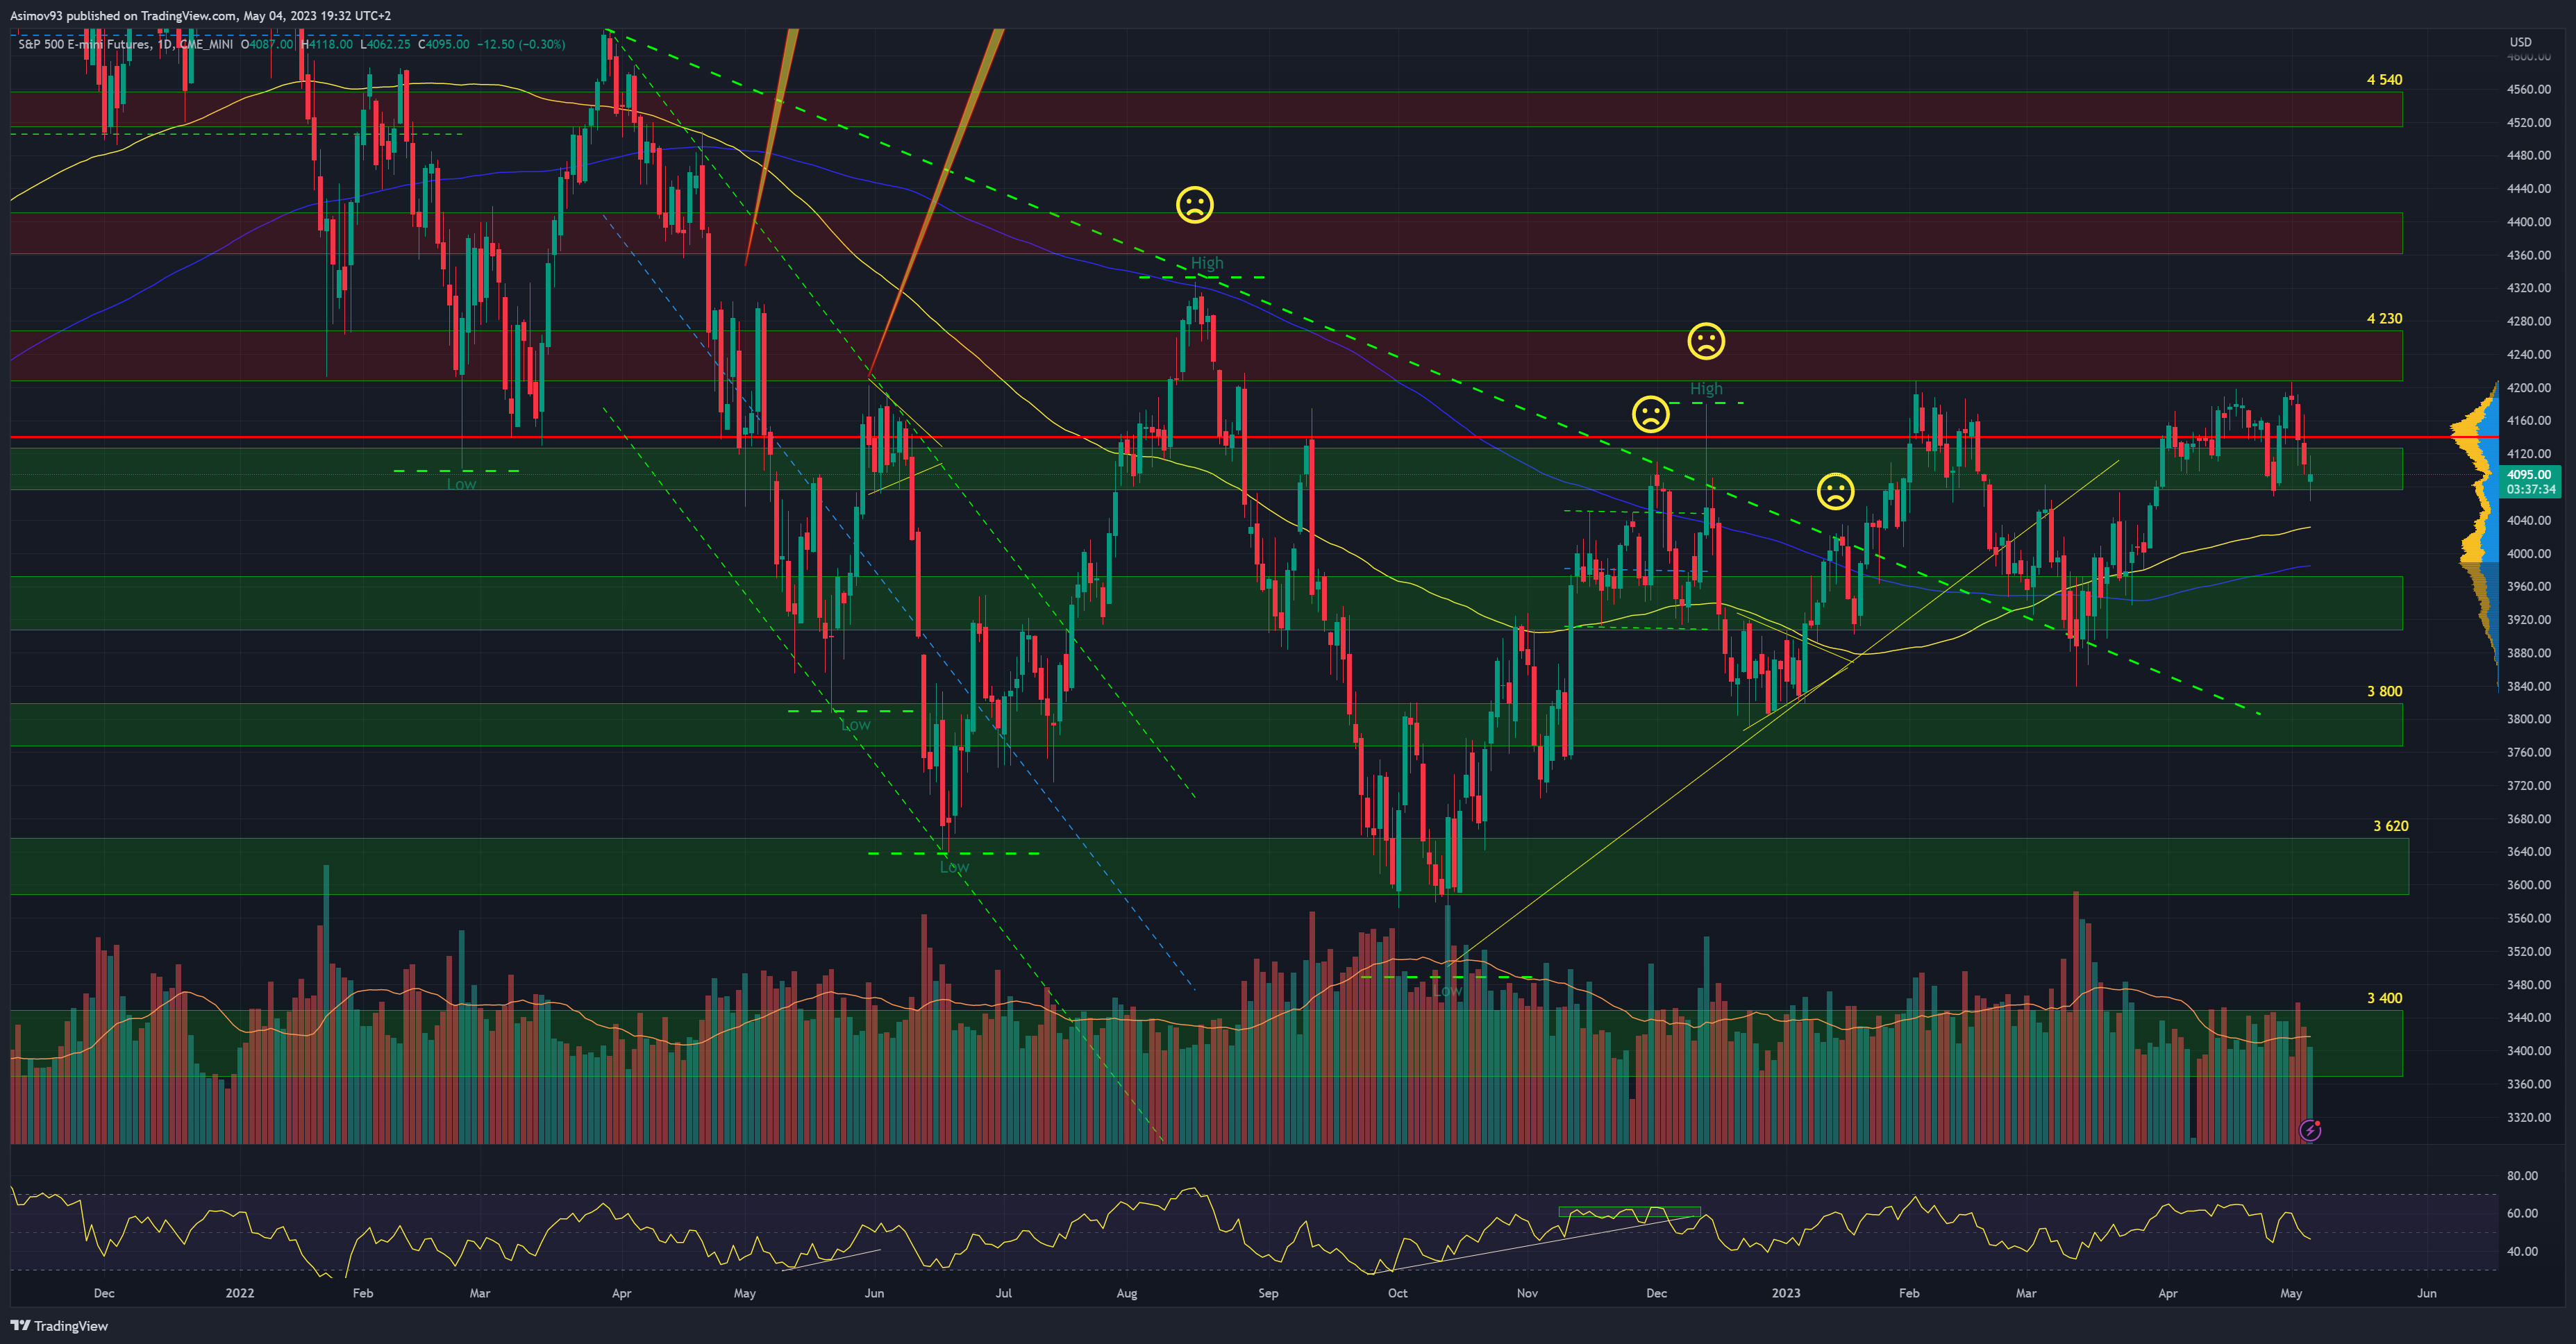The width and height of the screenshot is (2576, 1344).
Task: Click the TradingView logo at bottom left
Action: [x=60, y=1325]
